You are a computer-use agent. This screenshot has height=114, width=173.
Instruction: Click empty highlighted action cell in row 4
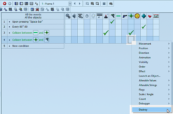point(131,40)
